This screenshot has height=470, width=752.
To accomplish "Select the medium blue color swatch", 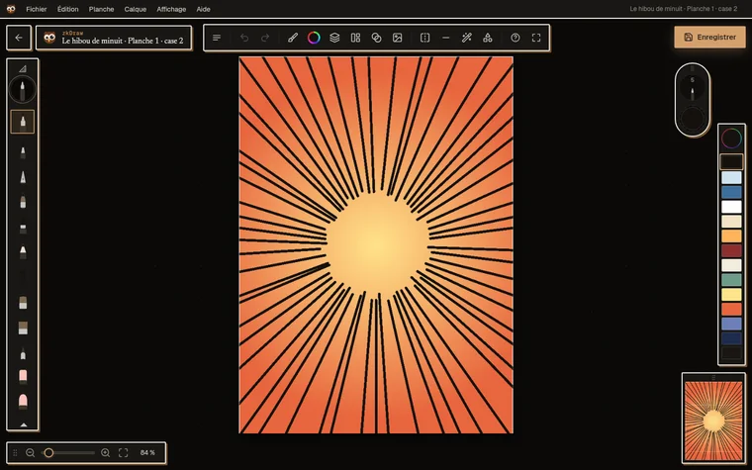I will pyautogui.click(x=731, y=192).
